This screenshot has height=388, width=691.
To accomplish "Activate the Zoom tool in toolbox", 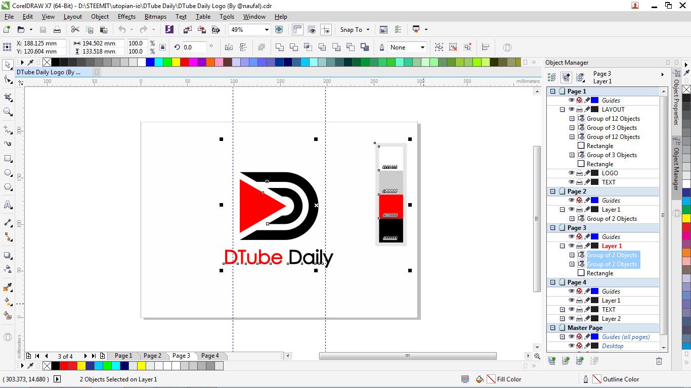I will [x=8, y=112].
